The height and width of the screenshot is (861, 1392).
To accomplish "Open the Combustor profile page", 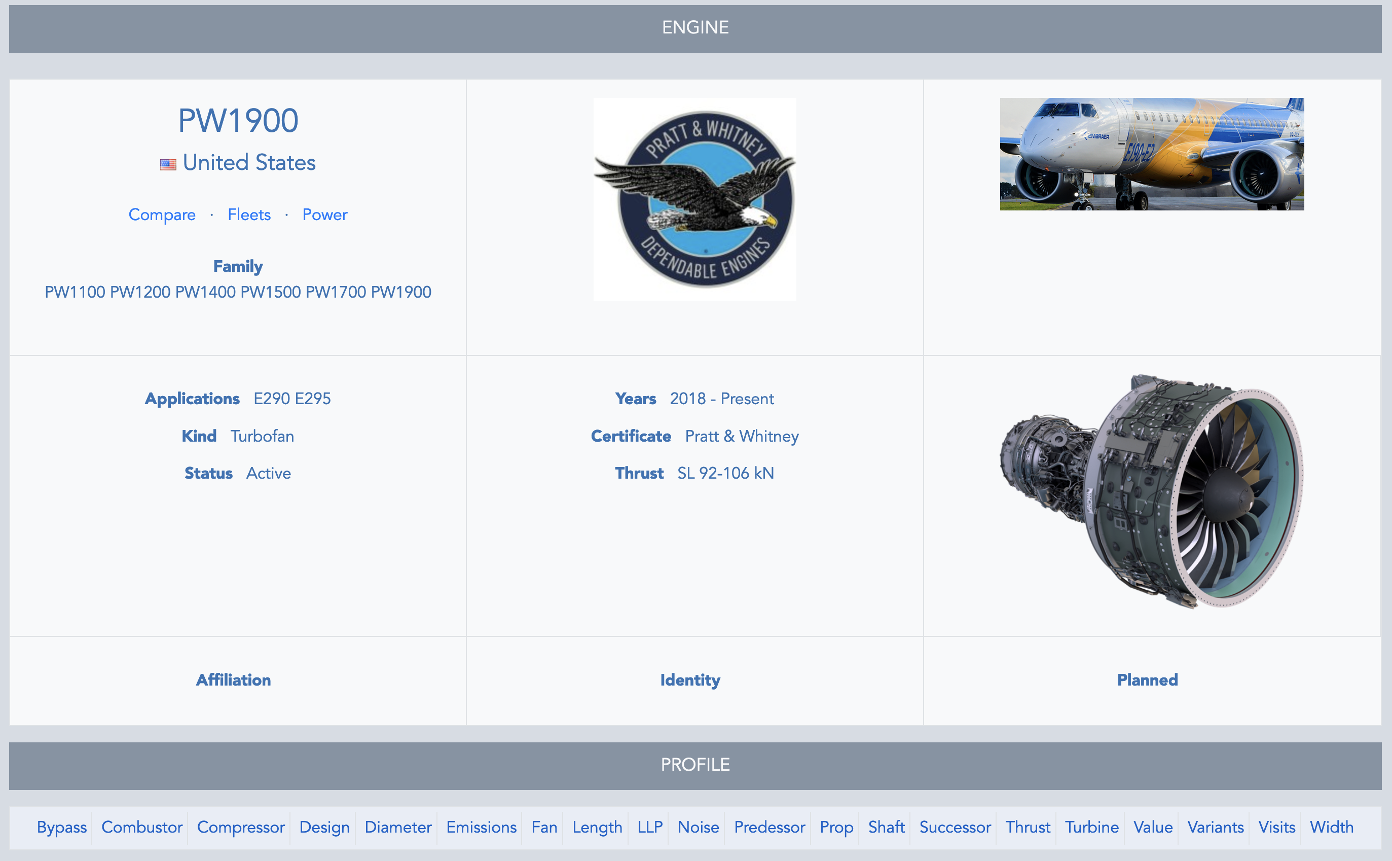I will pyautogui.click(x=141, y=828).
